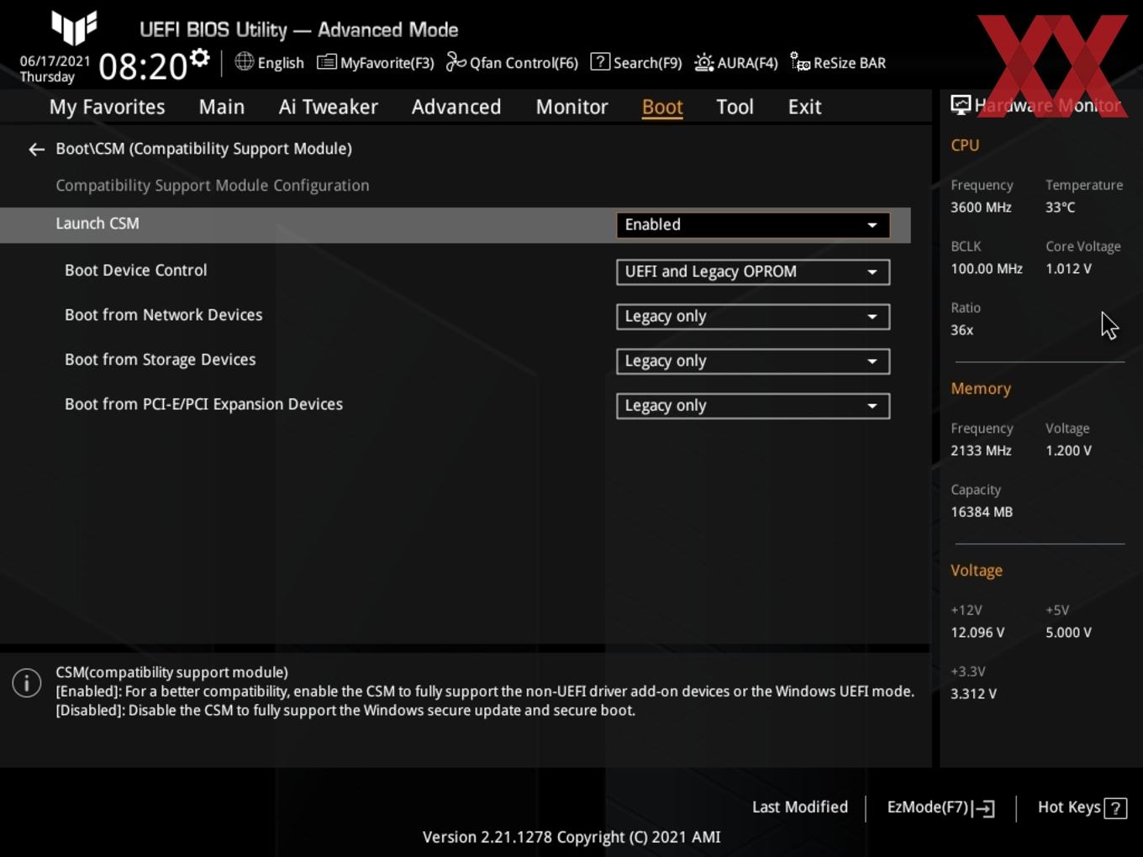Image resolution: width=1143 pixels, height=857 pixels.
Task: Click the 06/17/2021 date text
Action: (55, 61)
